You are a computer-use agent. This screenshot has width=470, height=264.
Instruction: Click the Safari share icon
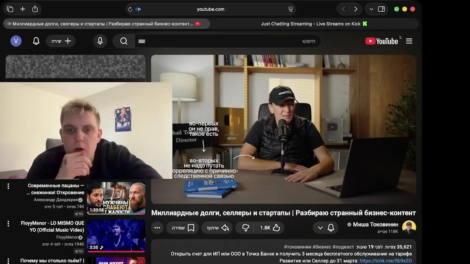[x=35, y=9]
